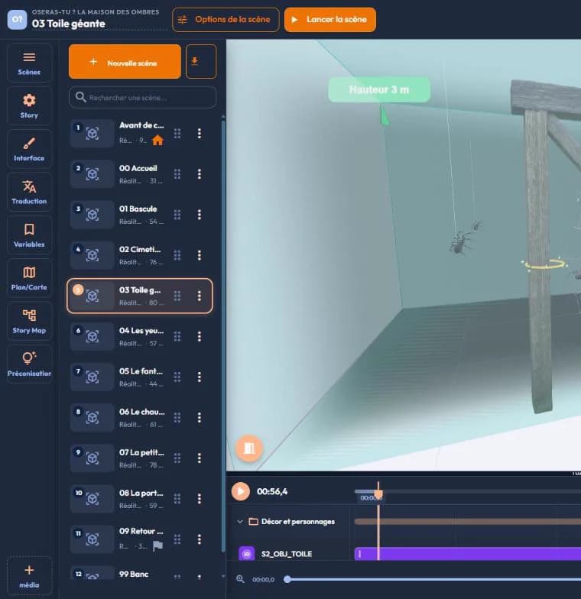581x599 pixels.
Task: Click the timeline playhead marker
Action: pyautogui.click(x=378, y=494)
